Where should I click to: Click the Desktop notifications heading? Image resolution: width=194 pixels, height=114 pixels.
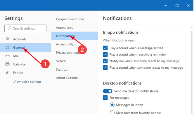coord(122,83)
